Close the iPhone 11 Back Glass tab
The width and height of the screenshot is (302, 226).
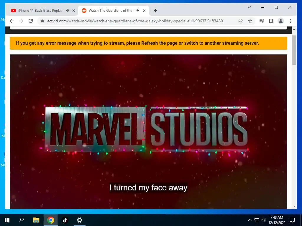point(73,11)
